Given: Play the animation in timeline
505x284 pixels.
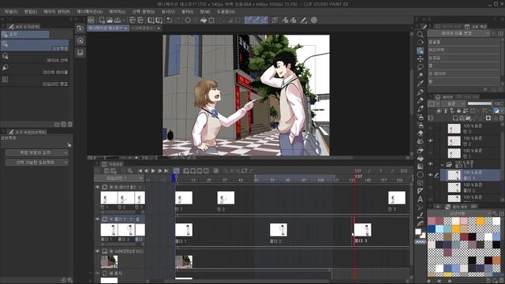Looking at the screenshot, I should 153,170.
